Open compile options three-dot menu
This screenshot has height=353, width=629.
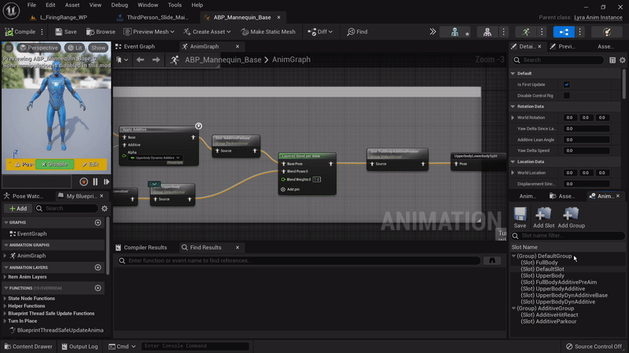42,31
